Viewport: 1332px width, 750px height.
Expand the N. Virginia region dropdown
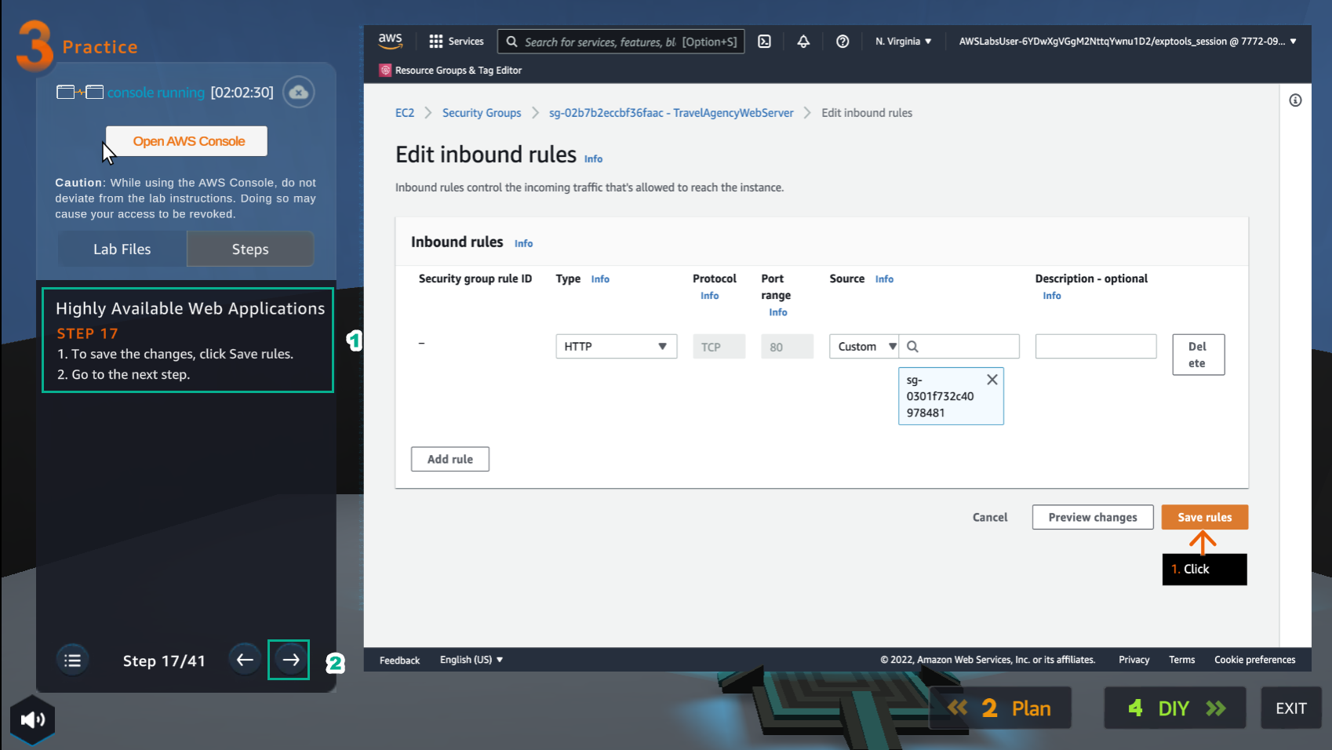(x=903, y=42)
